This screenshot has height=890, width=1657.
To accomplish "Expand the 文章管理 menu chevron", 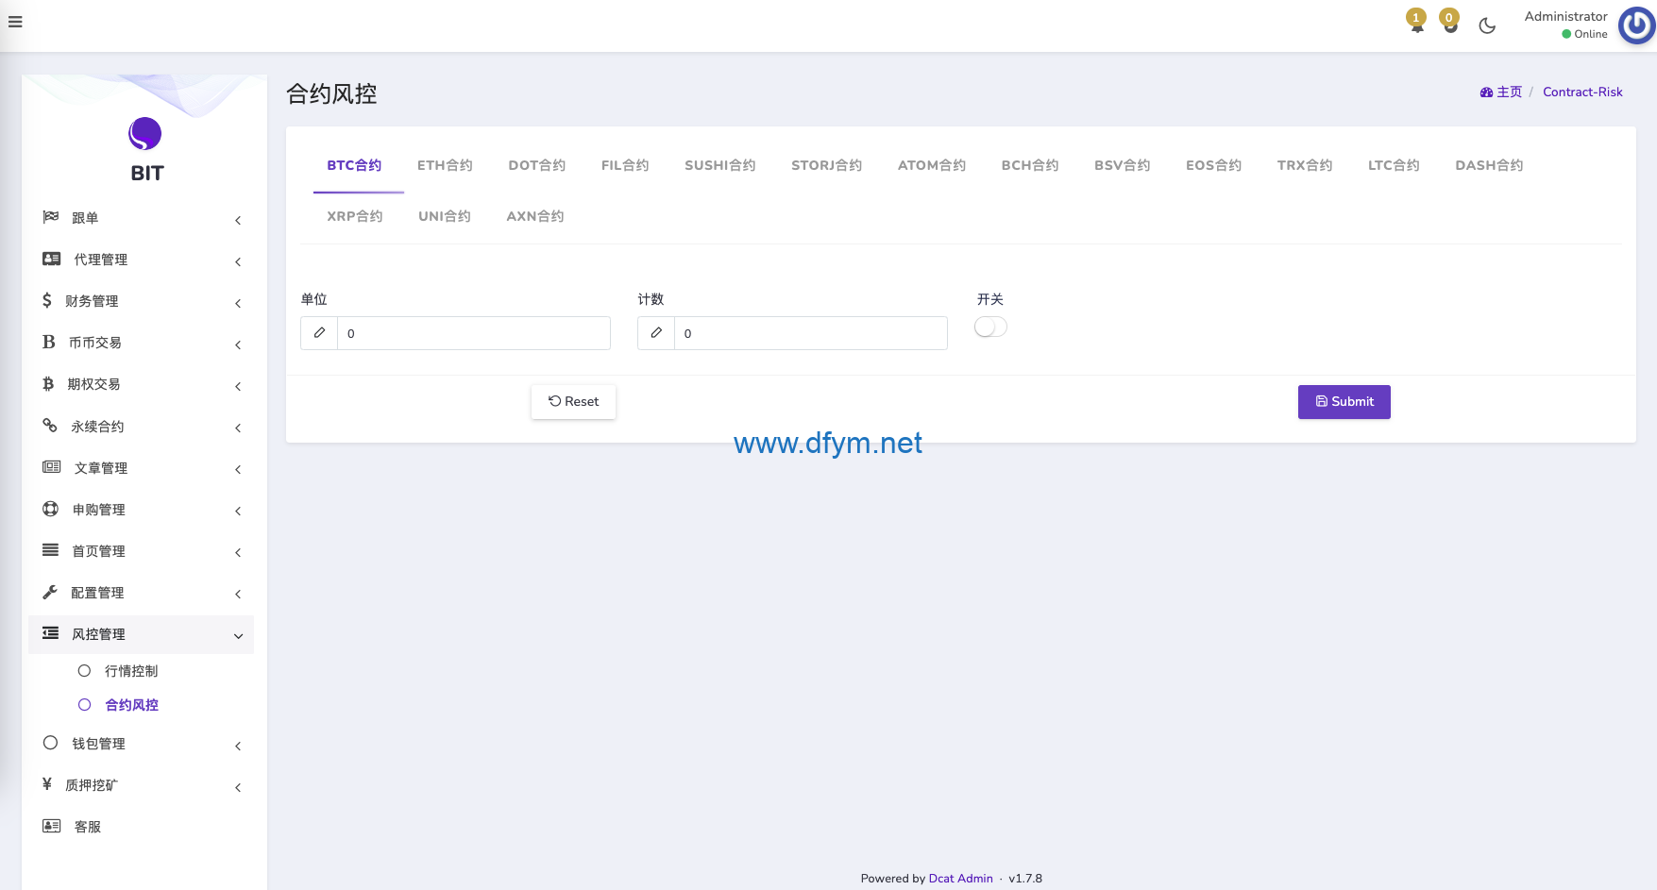I will pyautogui.click(x=238, y=469).
